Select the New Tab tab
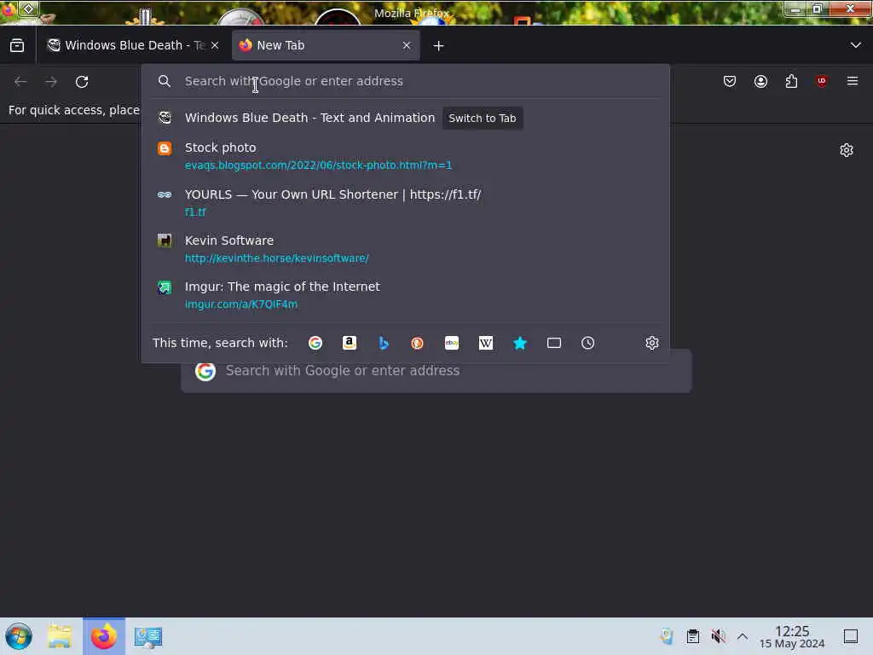 [325, 45]
